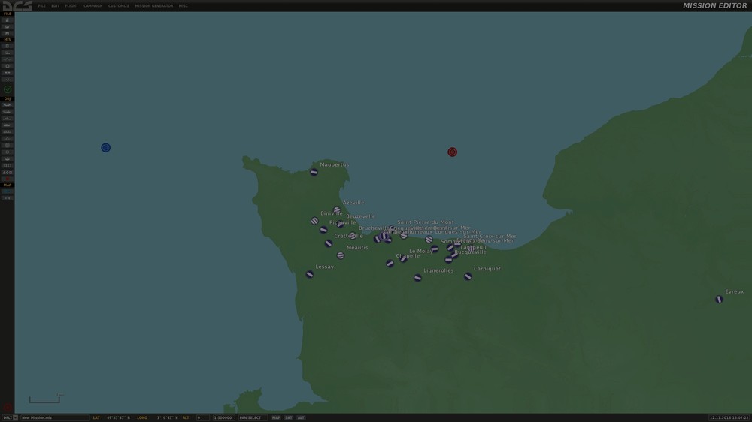Click the green circular Fly mission checkmark

pos(8,89)
